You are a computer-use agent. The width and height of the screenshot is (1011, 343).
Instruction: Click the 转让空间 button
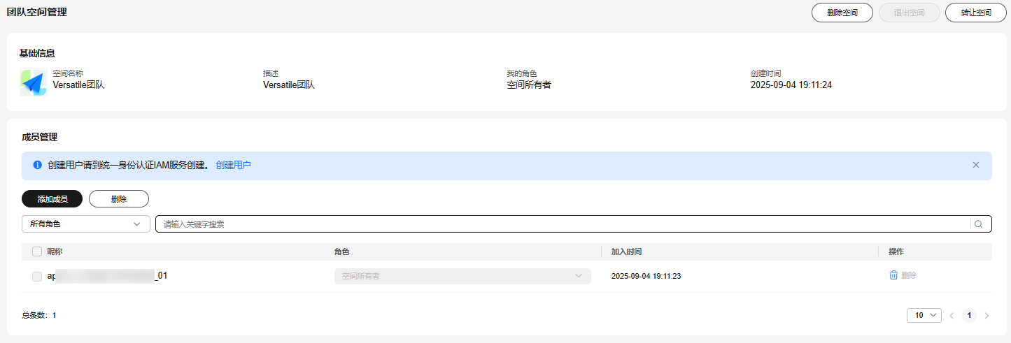click(975, 13)
